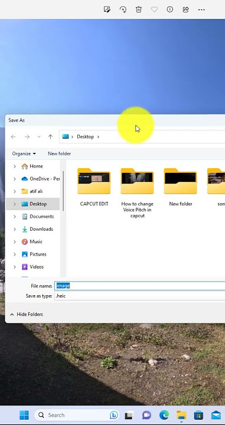This screenshot has width=225, height=425.
Task: Open the Share icon in the Photos toolbar
Action: (x=185, y=9)
